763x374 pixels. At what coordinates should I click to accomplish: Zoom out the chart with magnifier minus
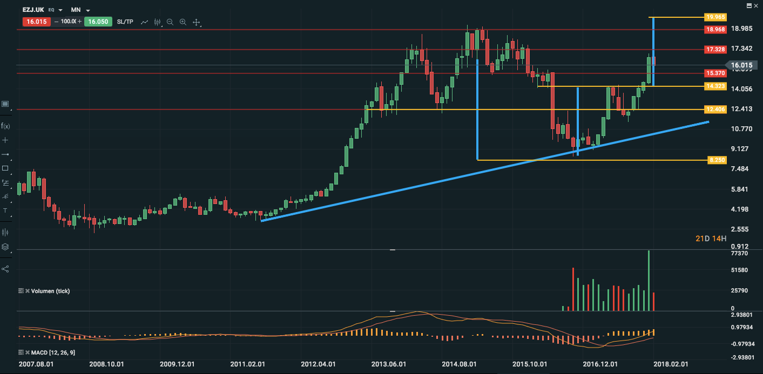[170, 22]
